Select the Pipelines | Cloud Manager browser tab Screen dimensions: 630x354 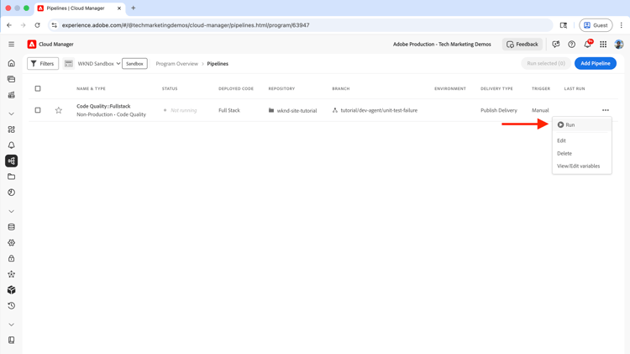tap(80, 8)
